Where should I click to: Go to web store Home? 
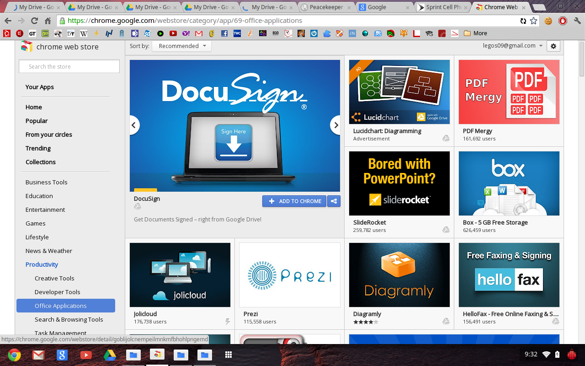point(34,107)
